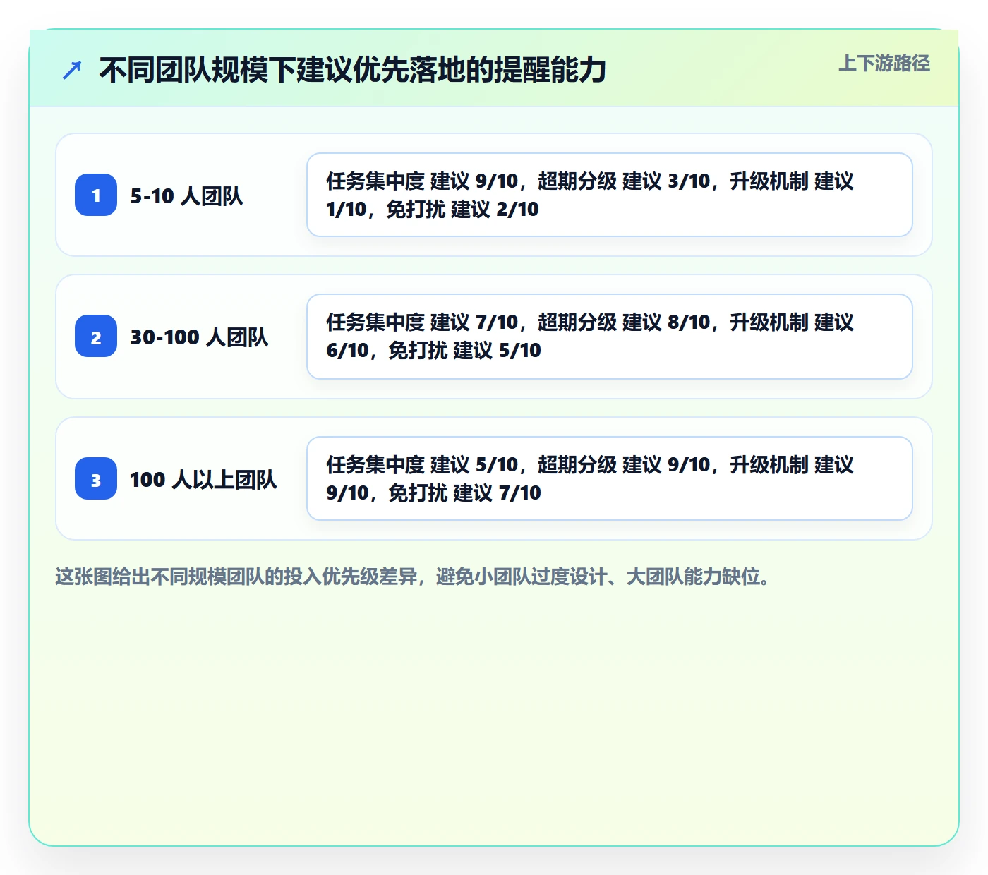This screenshot has width=988, height=875.
Task: Select the 5-10 人团队 label
Action: 186,195
